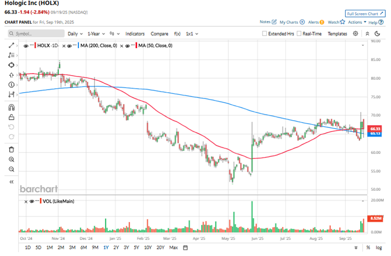Collapse the chart toolbar with double chevron
Image resolution: width=391 pixels, height=256 pixels.
coord(367,34)
